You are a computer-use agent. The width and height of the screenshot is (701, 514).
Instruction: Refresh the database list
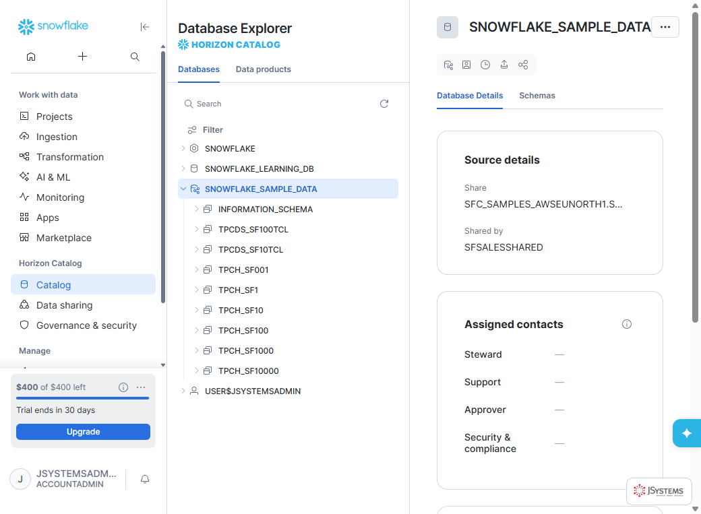tap(384, 104)
